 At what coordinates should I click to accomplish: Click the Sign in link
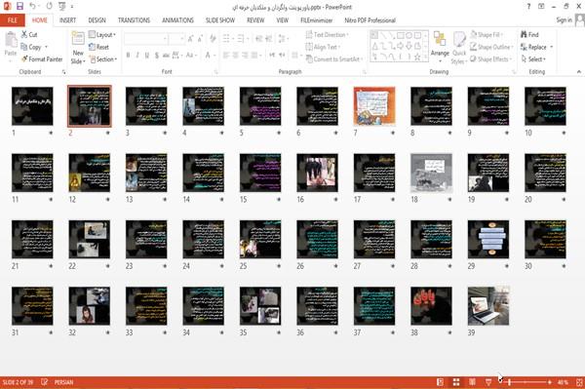tap(564, 20)
